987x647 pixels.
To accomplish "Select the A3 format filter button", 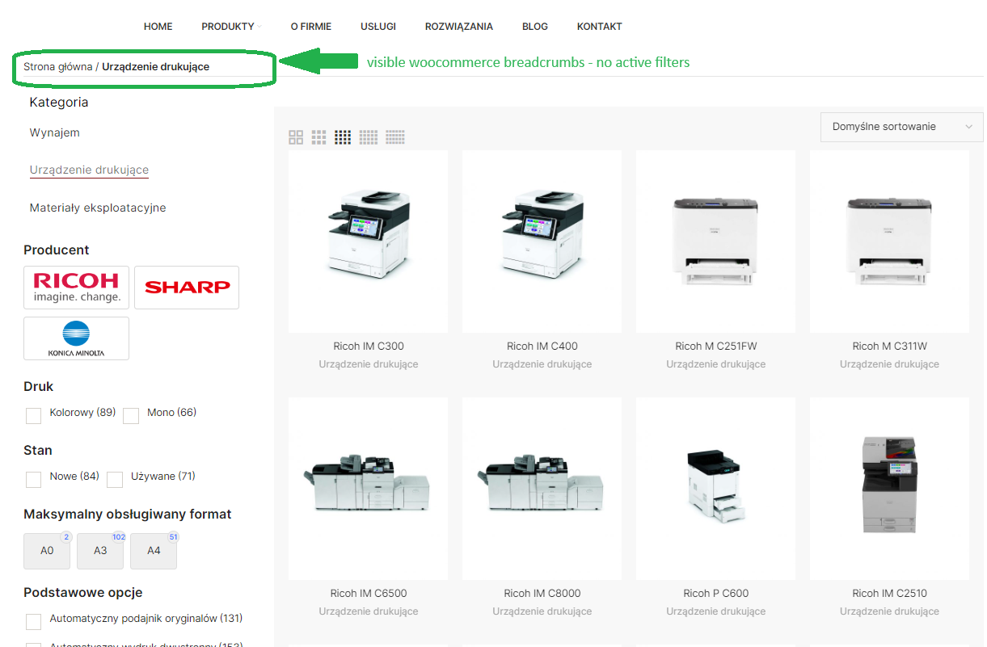I will point(100,551).
